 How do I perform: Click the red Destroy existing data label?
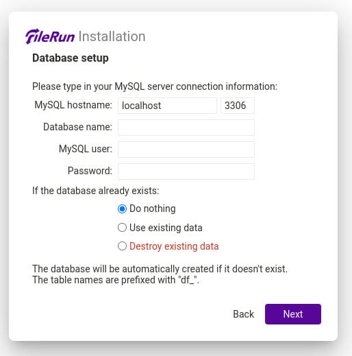[x=174, y=246]
